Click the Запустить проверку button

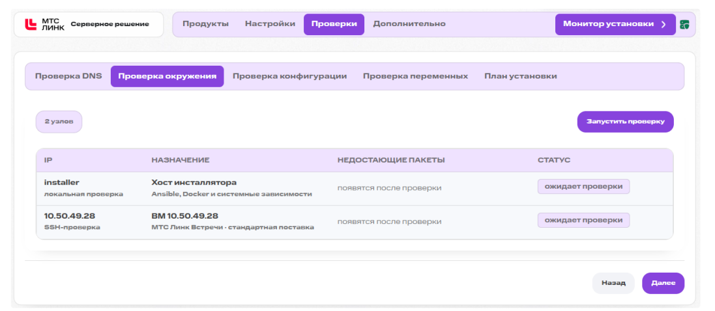625,122
